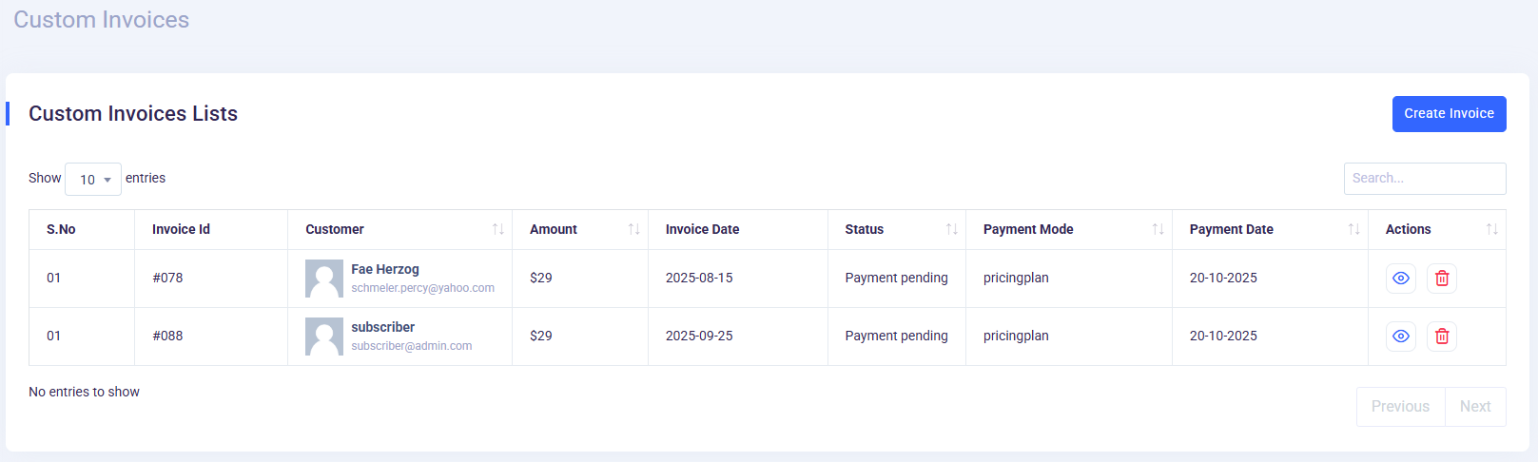View invoice #088 with the eye icon

click(x=1400, y=337)
